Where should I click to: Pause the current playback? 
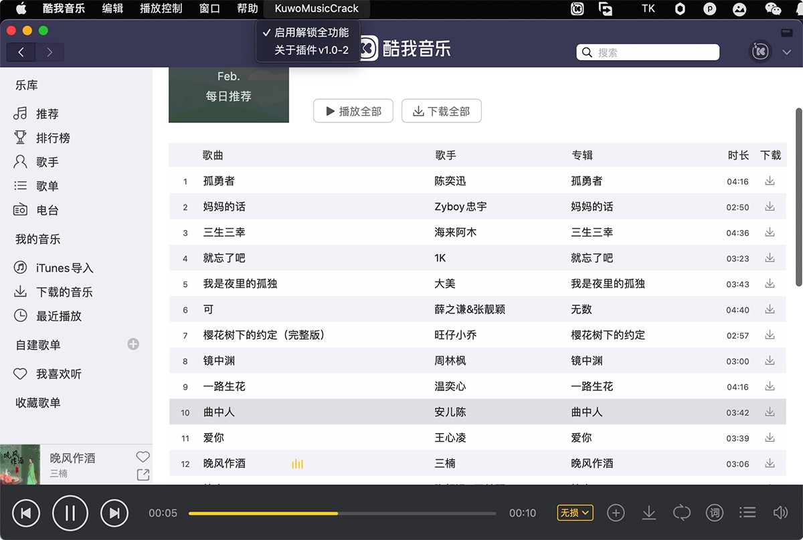coord(70,513)
